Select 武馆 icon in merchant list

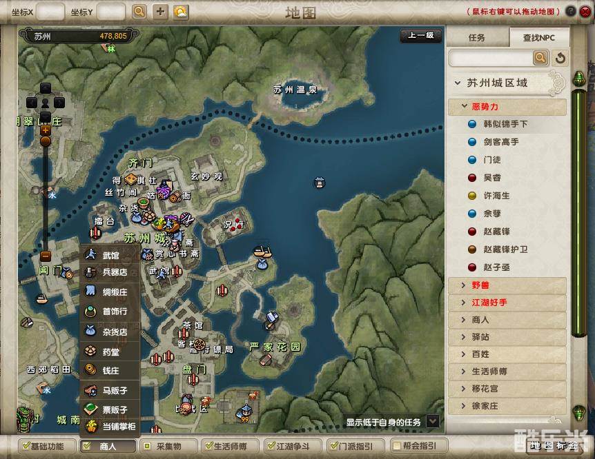90,254
